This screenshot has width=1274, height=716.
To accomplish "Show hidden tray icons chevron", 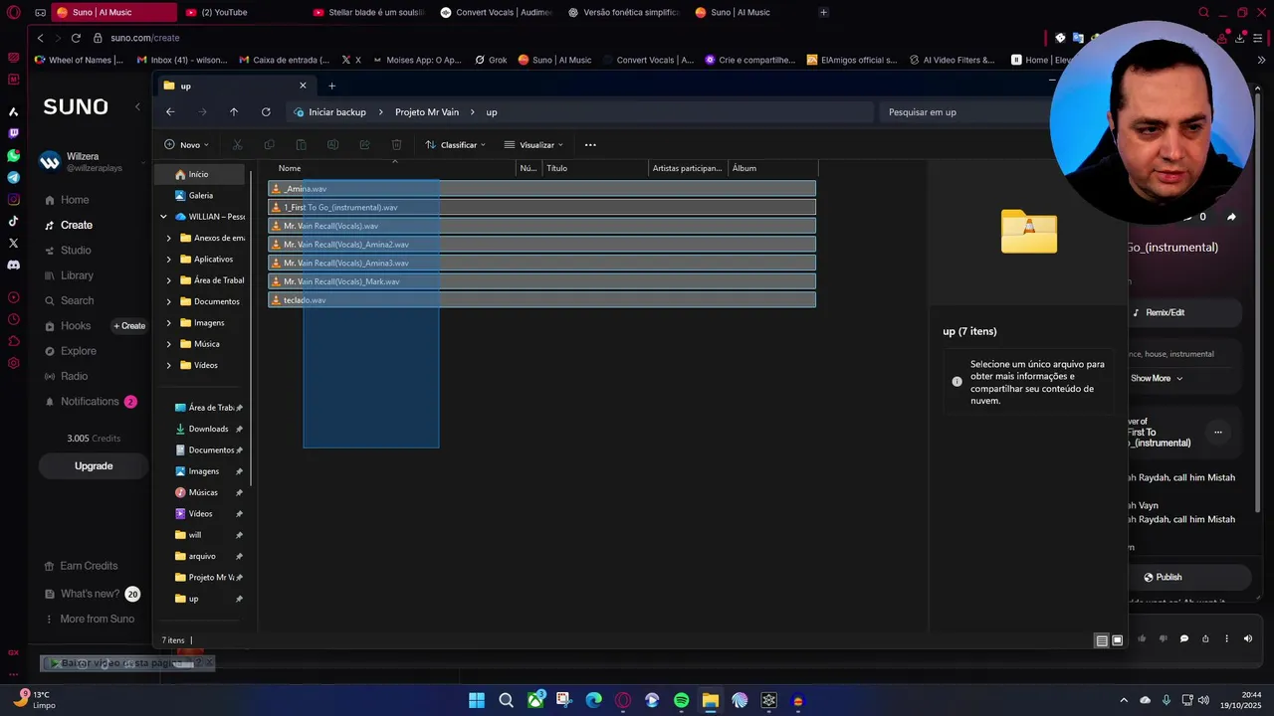I will [x=1124, y=700].
